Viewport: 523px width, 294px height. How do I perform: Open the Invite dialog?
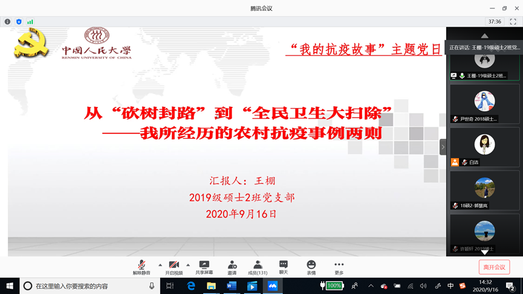pos(232,267)
